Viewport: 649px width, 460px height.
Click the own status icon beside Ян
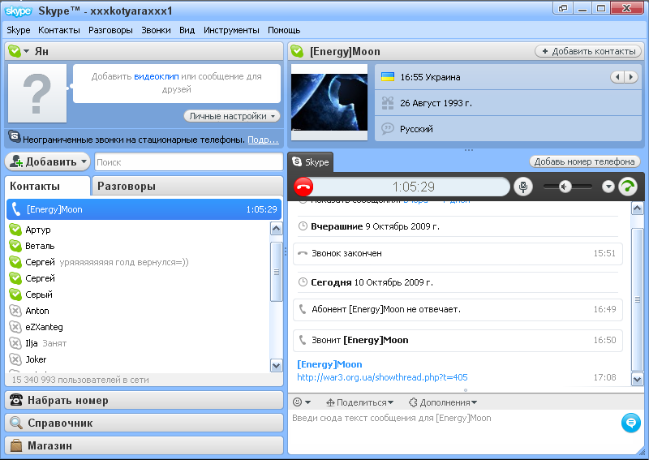click(x=15, y=51)
